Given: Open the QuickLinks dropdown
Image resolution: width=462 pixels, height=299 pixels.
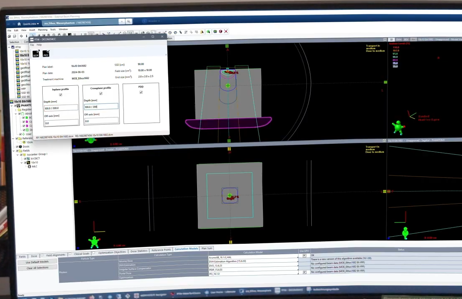Looking at the screenshot, I should (31, 24).
